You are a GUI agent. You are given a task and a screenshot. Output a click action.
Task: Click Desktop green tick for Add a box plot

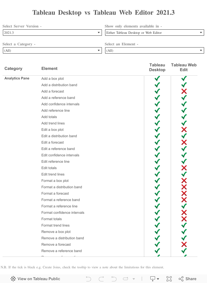[x=157, y=78]
